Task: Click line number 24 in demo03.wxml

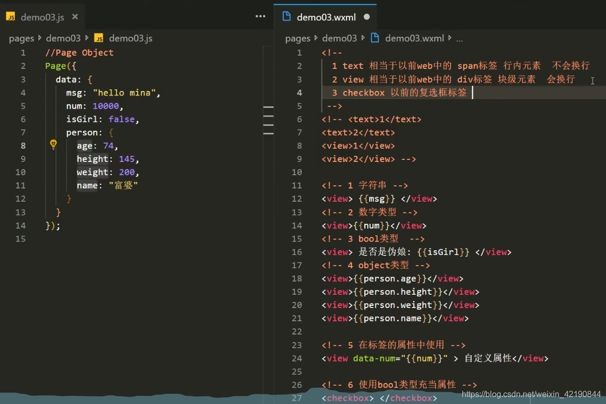Action: [x=297, y=358]
